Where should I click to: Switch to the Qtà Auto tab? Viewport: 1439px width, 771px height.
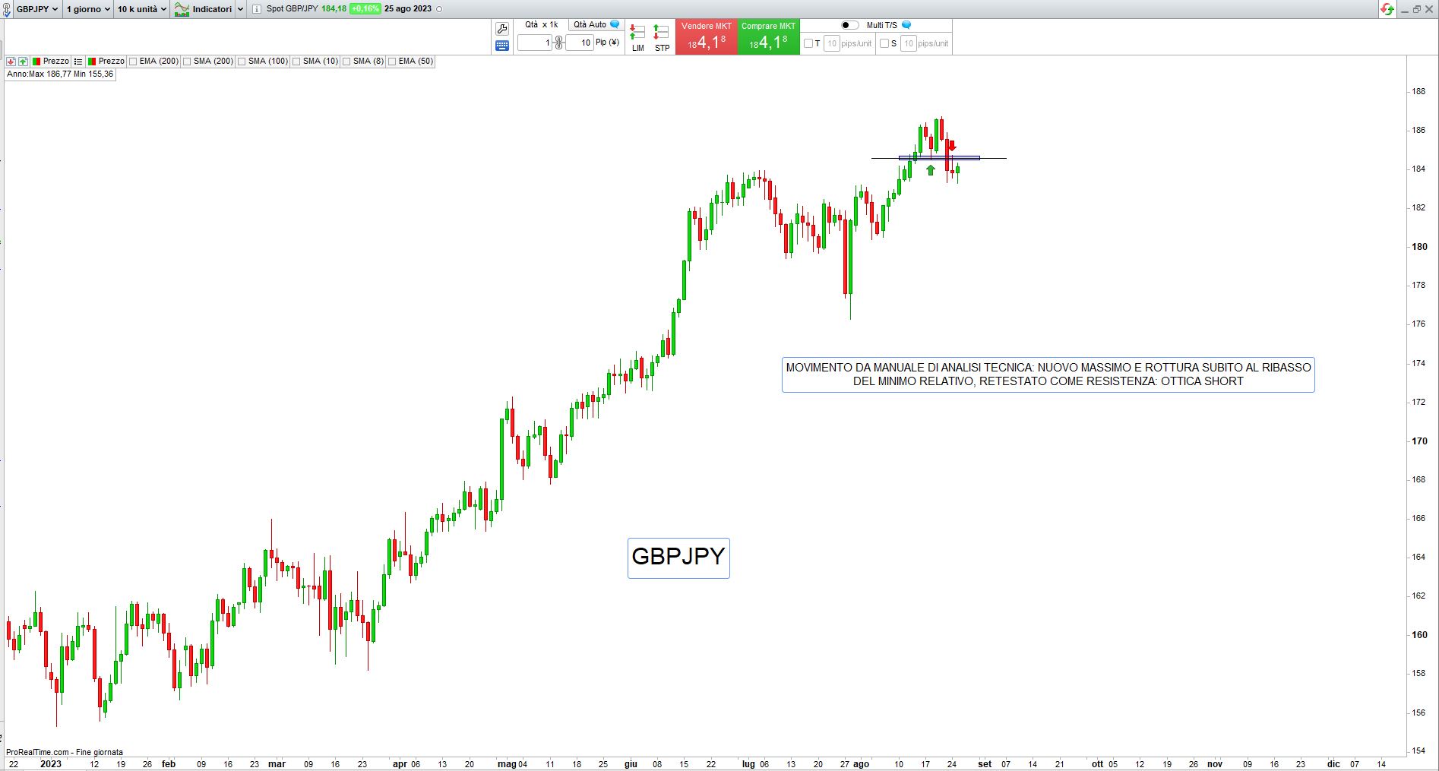pyautogui.click(x=596, y=24)
